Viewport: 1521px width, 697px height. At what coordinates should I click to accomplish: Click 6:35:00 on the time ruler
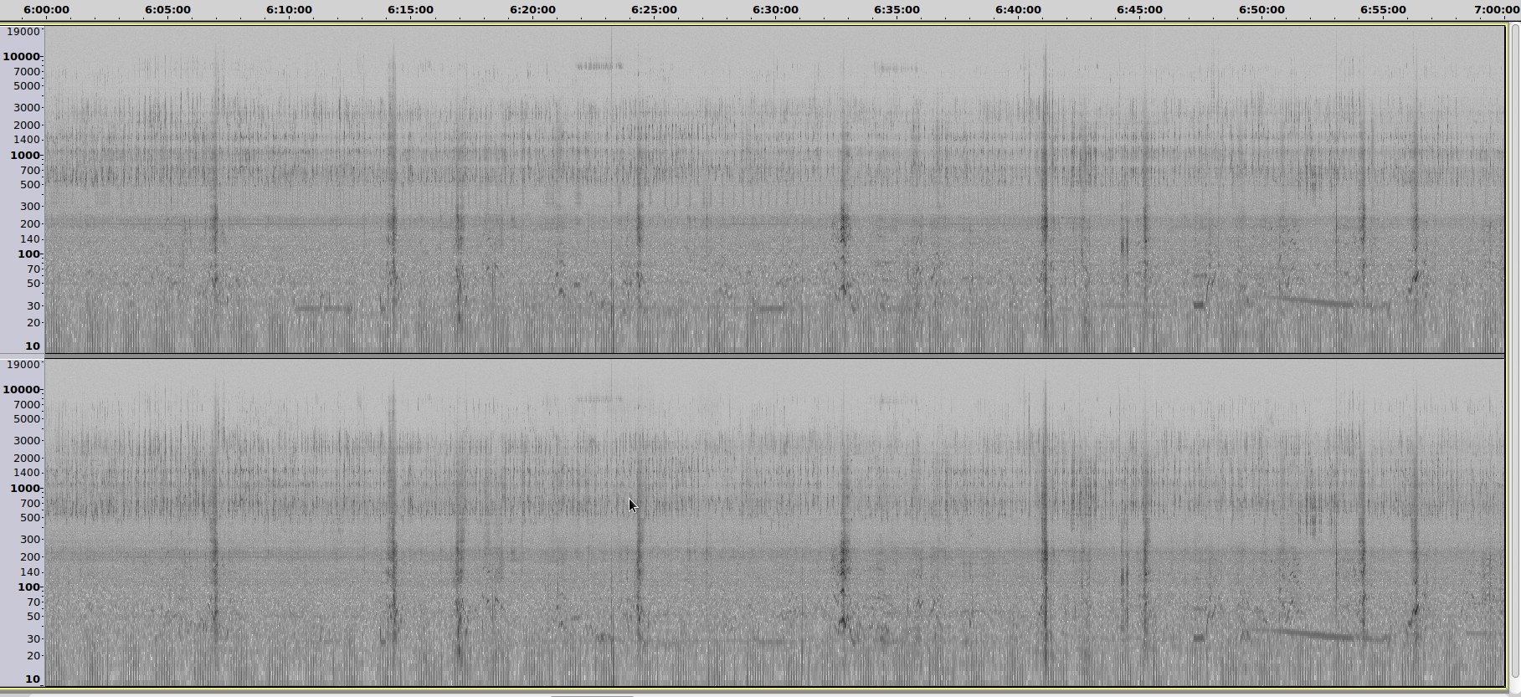(x=897, y=10)
